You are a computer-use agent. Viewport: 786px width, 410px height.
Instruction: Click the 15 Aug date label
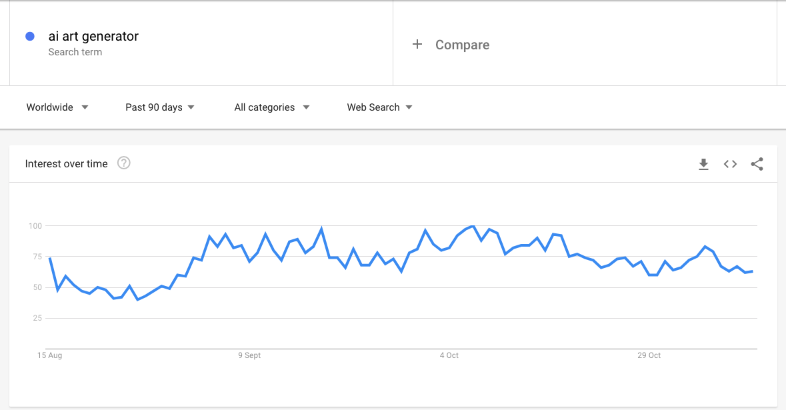coord(50,355)
